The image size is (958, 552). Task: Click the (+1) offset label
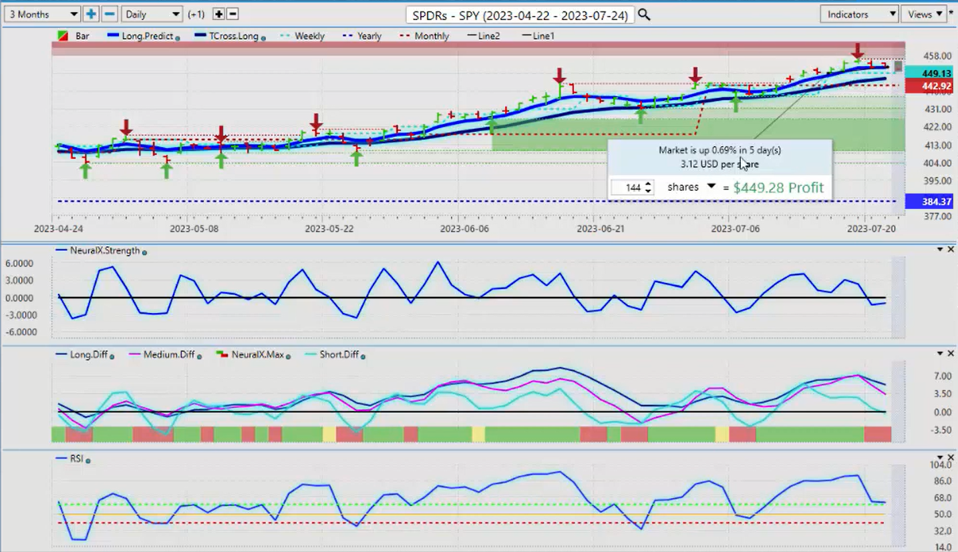(x=197, y=15)
